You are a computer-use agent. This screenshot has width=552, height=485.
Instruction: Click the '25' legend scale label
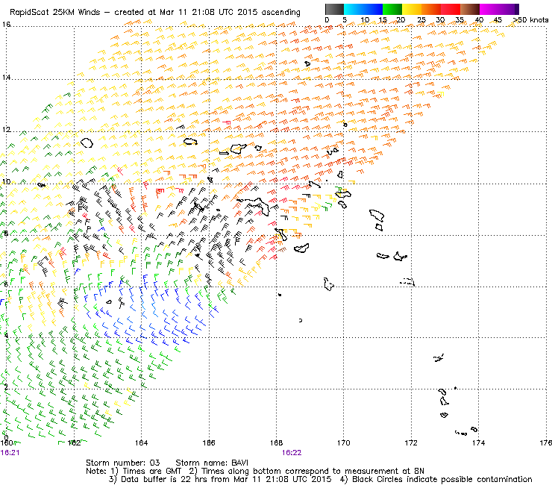pyautogui.click(x=421, y=20)
